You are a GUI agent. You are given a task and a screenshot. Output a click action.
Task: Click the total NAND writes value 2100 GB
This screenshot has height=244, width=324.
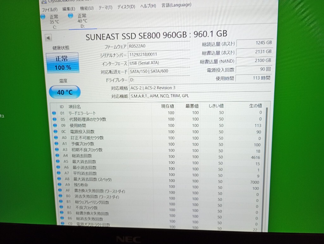click(254, 60)
